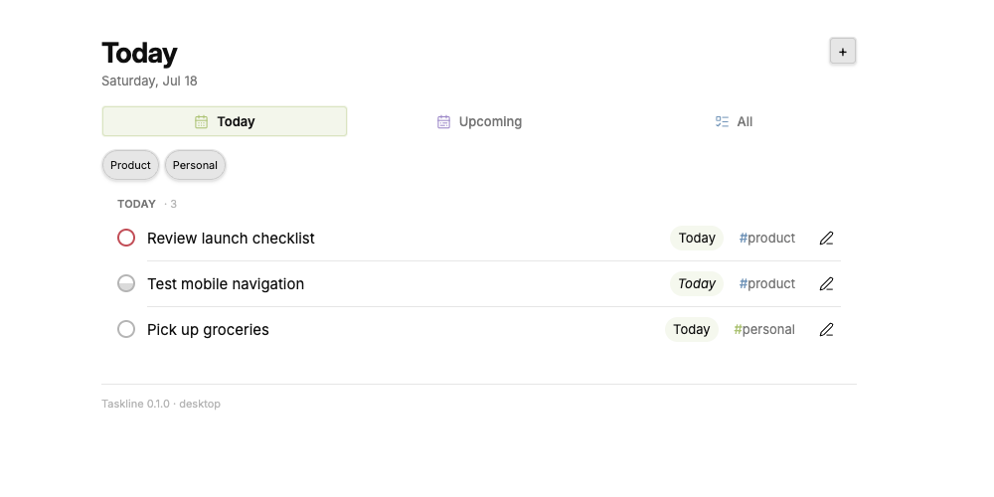Filter by the Personal tag chip

pyautogui.click(x=195, y=165)
